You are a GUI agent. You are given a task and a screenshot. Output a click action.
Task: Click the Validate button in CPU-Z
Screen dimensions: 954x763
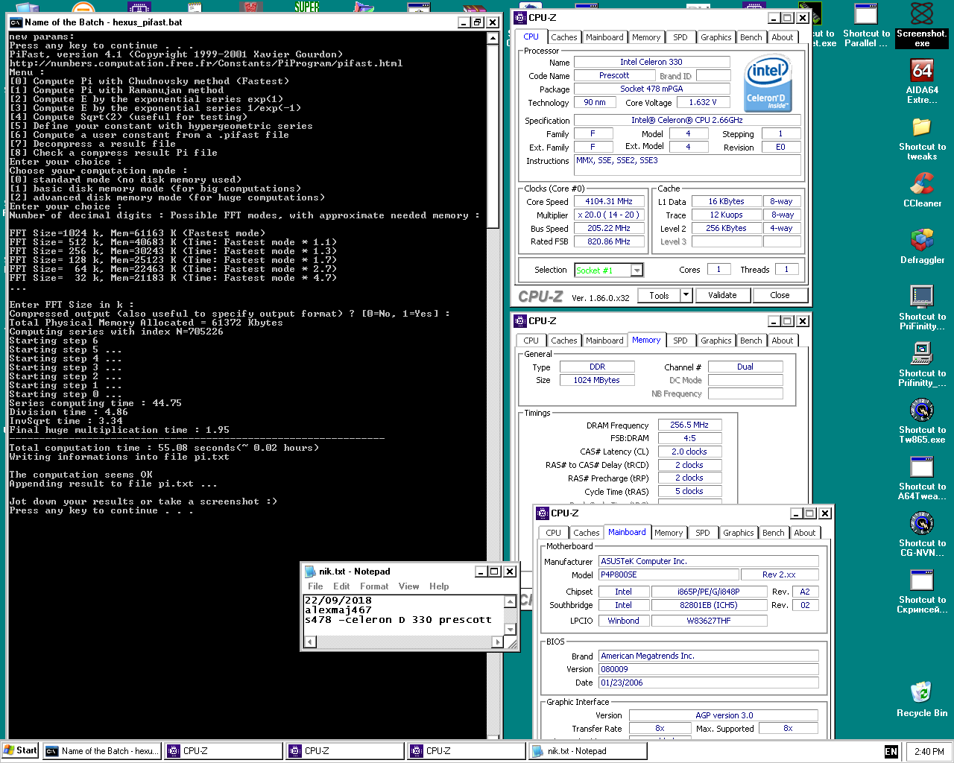click(x=722, y=295)
